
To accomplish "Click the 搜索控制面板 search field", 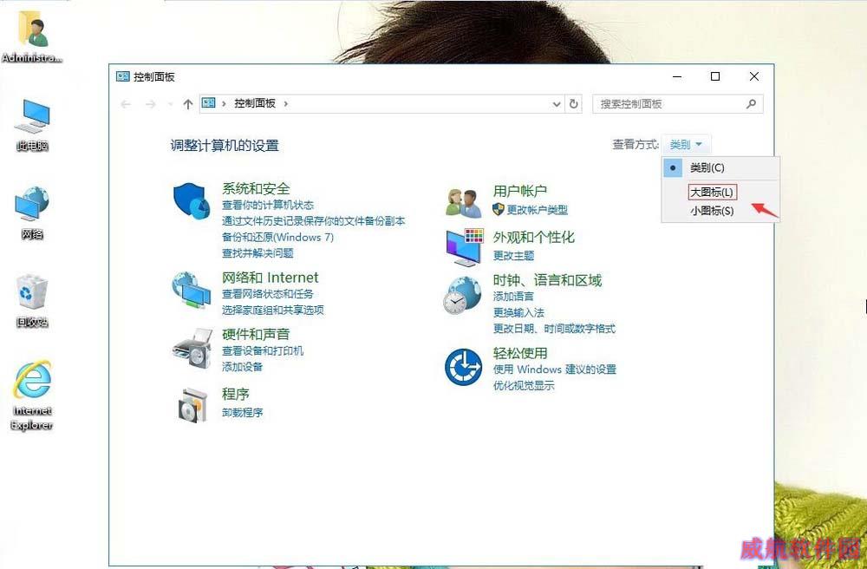I will click(669, 104).
